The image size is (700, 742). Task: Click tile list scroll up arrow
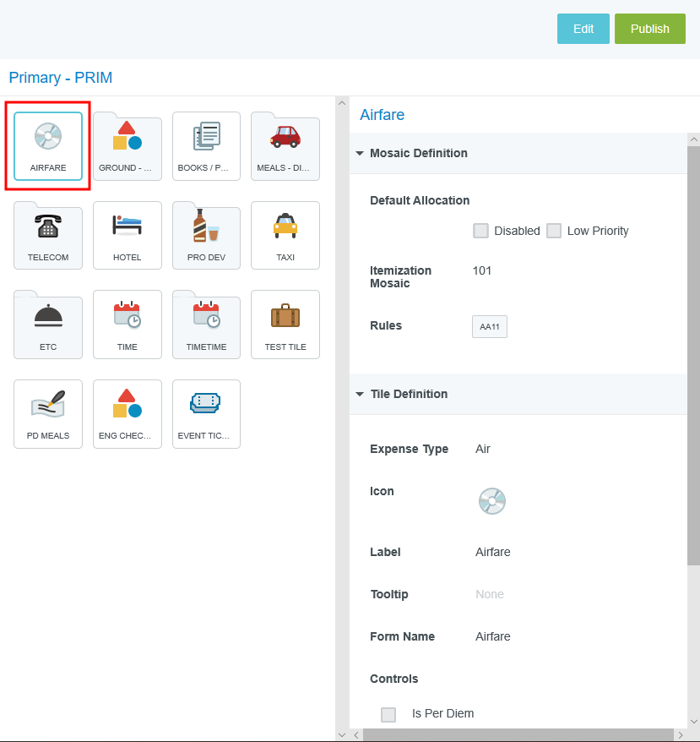[x=342, y=103]
